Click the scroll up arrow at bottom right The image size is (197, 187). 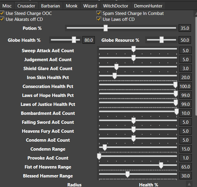pos(189,184)
